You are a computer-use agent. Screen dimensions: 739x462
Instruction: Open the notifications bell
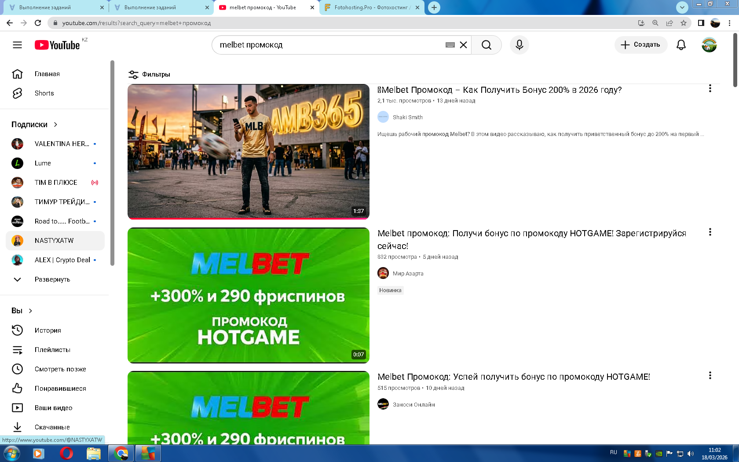[680, 45]
